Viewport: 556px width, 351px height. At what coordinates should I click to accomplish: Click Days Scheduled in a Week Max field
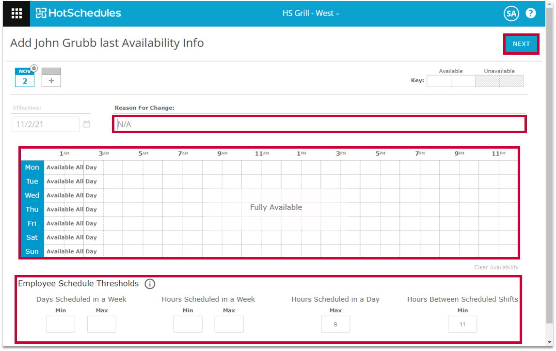point(102,324)
